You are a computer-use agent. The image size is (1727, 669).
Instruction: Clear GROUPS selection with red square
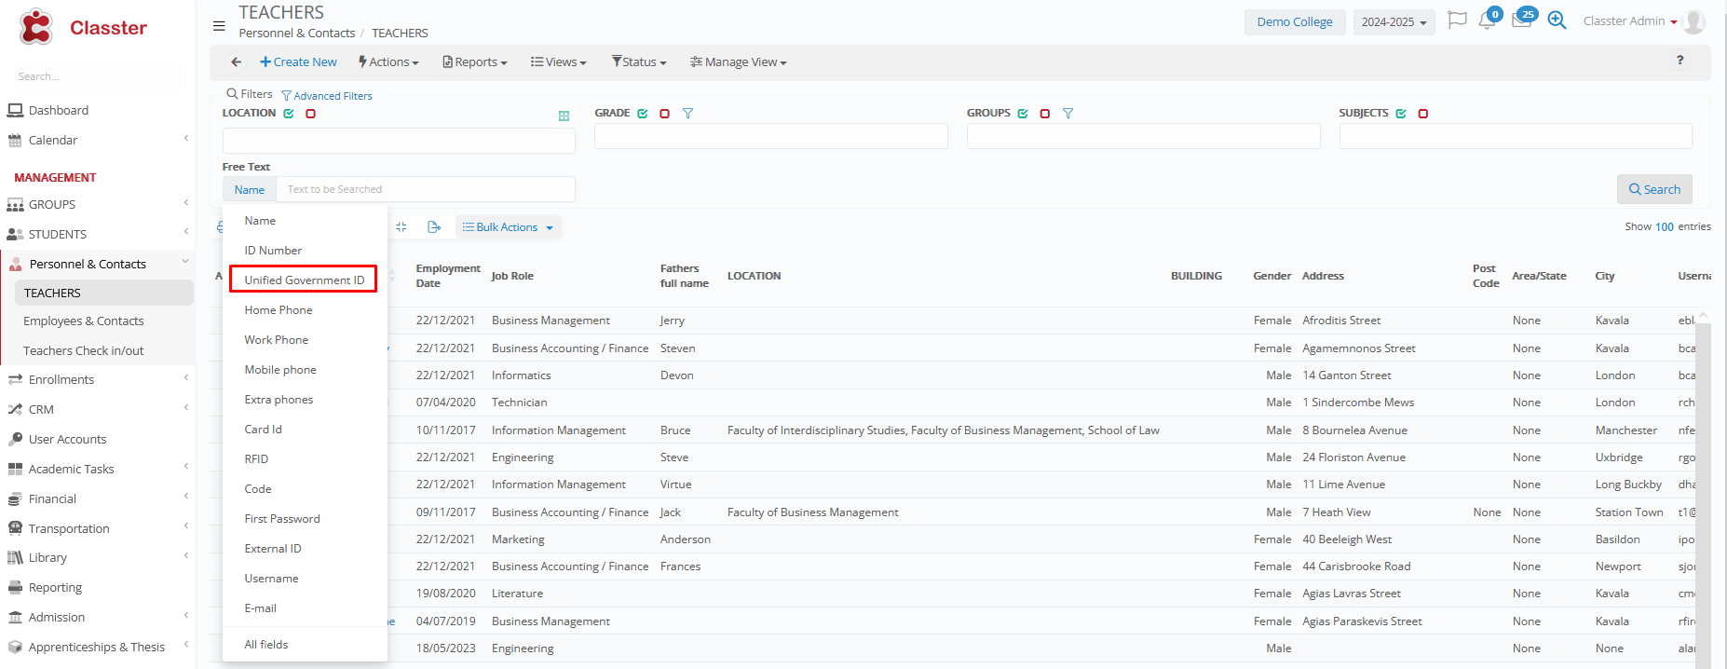pos(1044,114)
